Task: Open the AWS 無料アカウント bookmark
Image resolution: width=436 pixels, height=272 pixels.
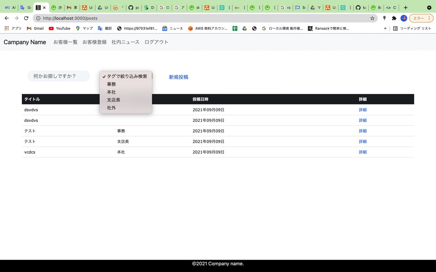Action: coord(208,28)
